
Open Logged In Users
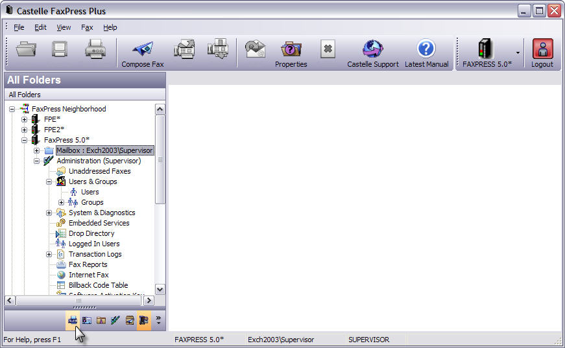(x=94, y=244)
